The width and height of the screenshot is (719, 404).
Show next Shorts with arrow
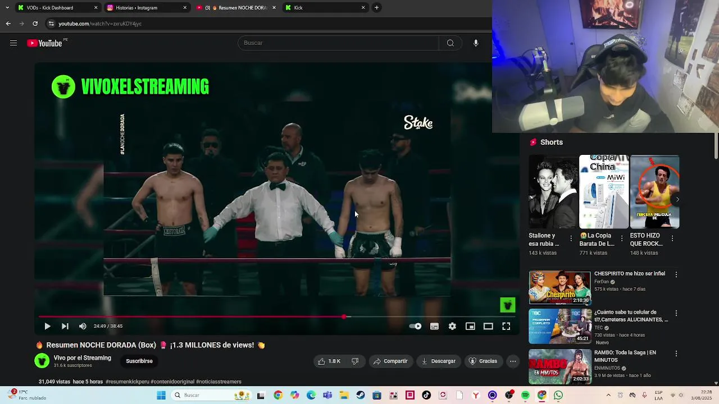(x=677, y=199)
